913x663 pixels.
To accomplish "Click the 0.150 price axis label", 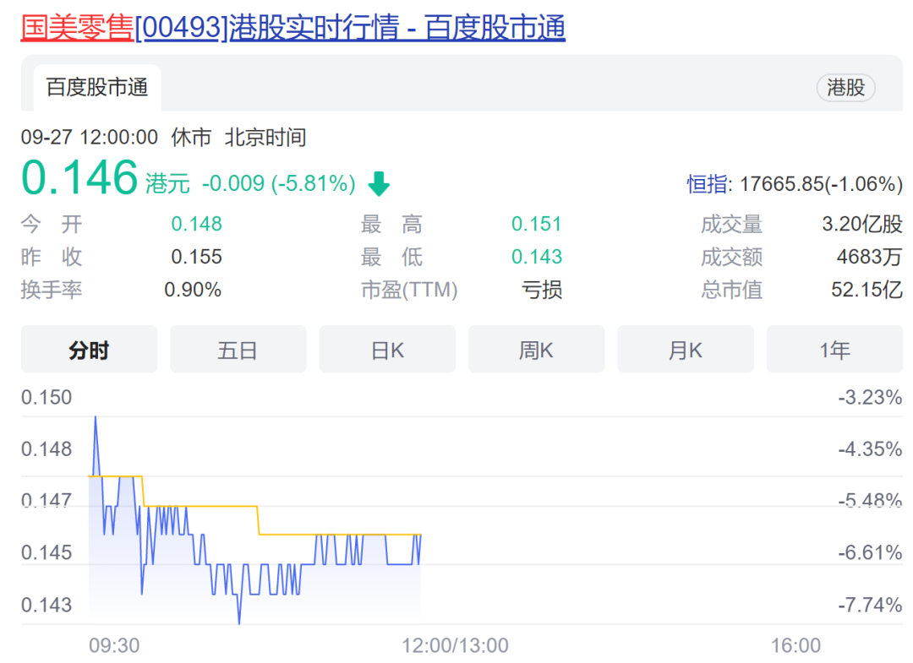I will pyautogui.click(x=46, y=397).
